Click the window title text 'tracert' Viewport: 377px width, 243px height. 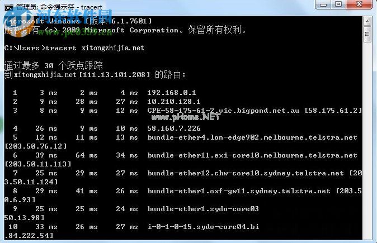click(92, 7)
